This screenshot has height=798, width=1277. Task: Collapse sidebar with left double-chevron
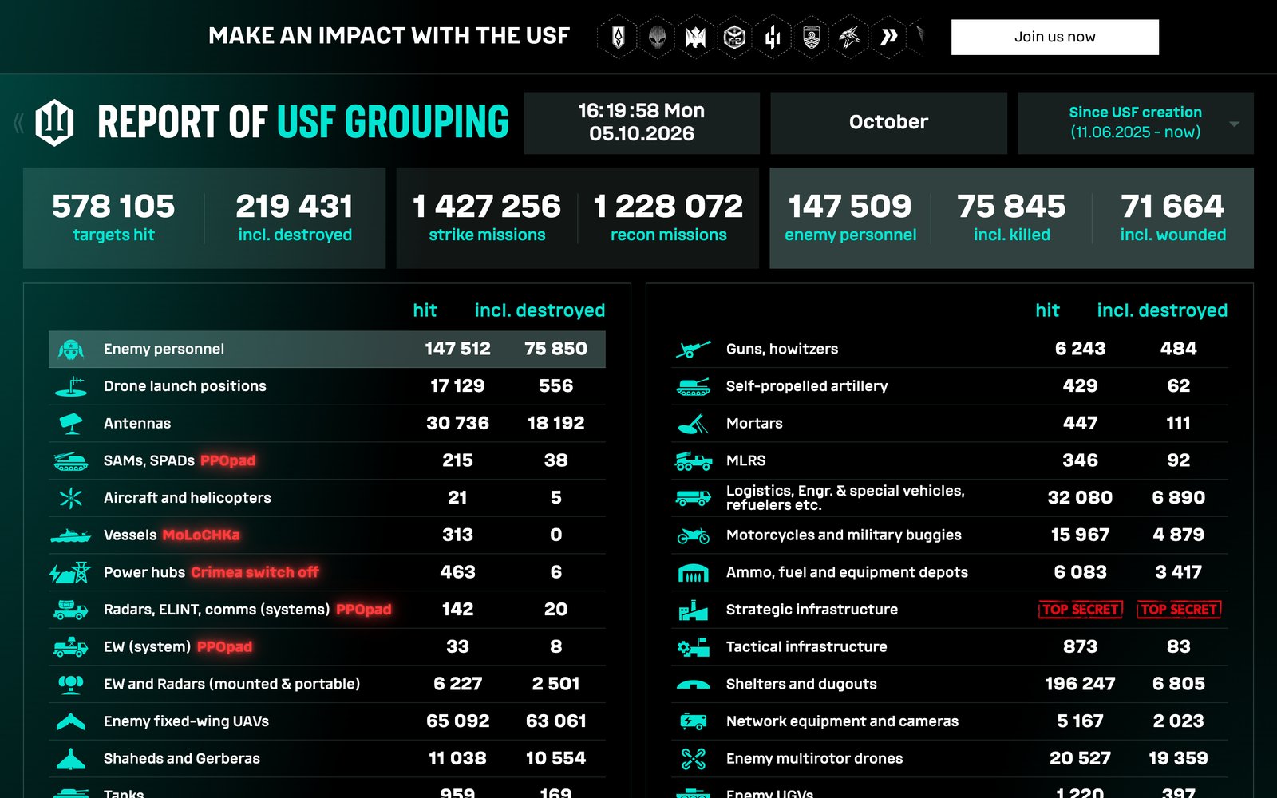pos(18,123)
